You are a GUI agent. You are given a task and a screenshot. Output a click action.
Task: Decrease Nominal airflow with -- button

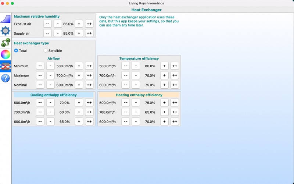click(x=40, y=85)
